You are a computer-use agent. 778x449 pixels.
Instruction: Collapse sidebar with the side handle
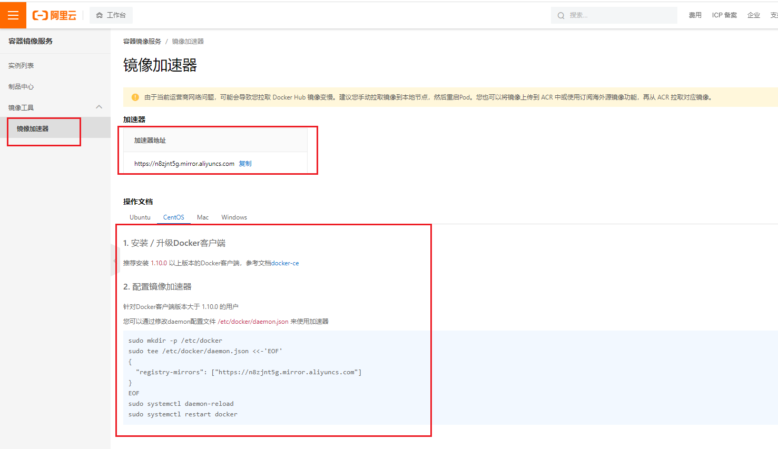[114, 260]
